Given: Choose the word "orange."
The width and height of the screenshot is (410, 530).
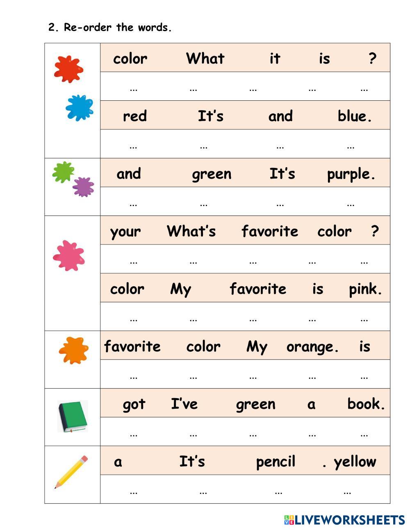Looking at the screenshot, I should [312, 347].
